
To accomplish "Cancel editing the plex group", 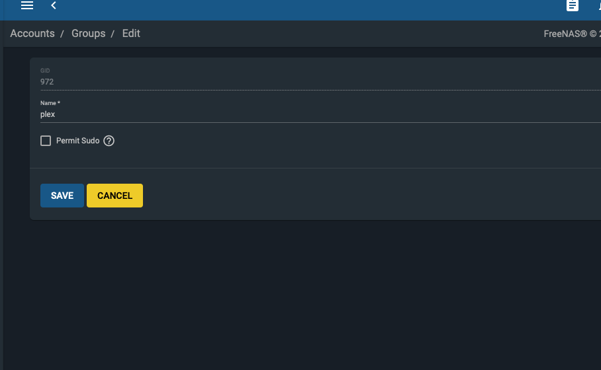I will point(115,196).
